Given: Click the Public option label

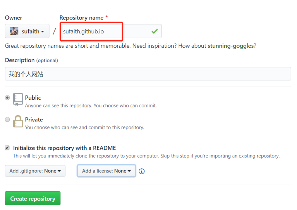Looking at the screenshot, I should pos(33,98).
